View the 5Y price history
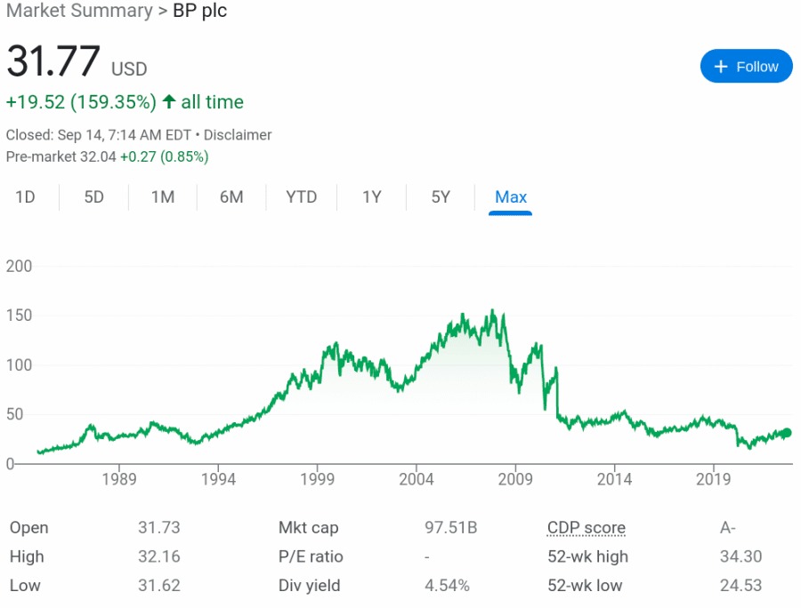The width and height of the screenshot is (801, 608). (x=440, y=197)
